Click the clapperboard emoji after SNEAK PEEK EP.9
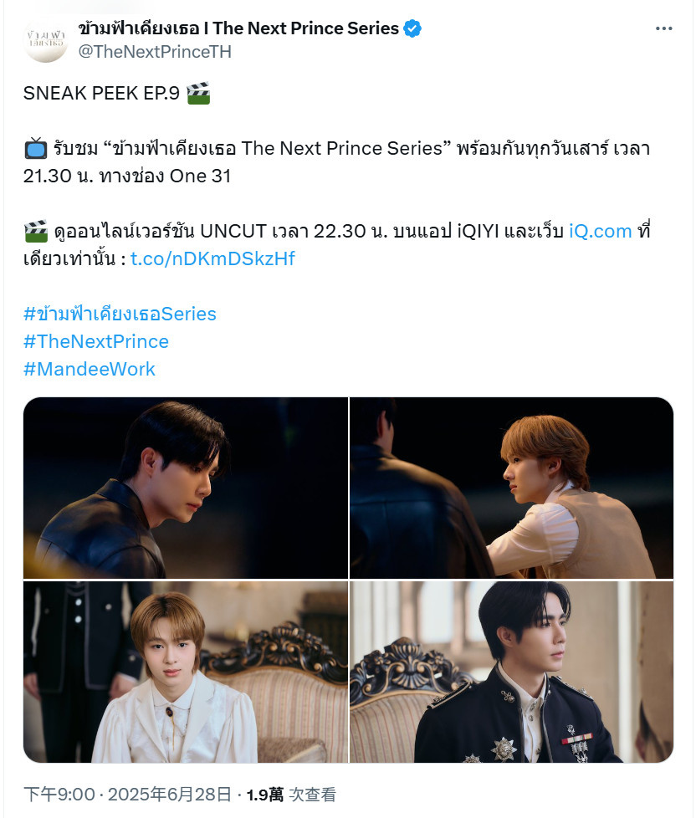 click(198, 94)
